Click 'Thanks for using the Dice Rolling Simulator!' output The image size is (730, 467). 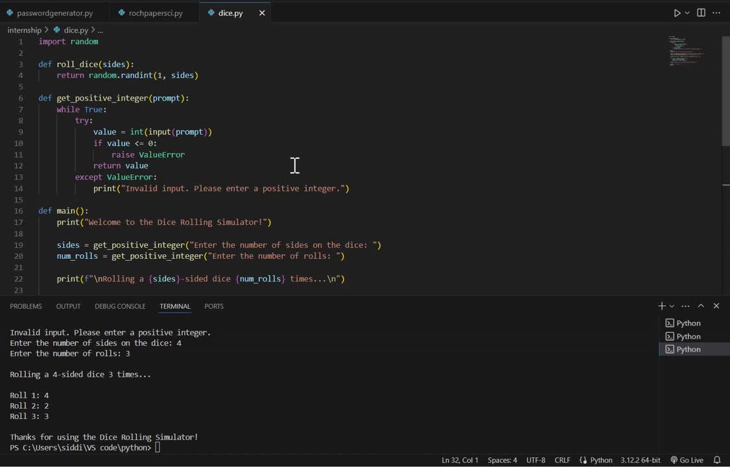pos(104,437)
